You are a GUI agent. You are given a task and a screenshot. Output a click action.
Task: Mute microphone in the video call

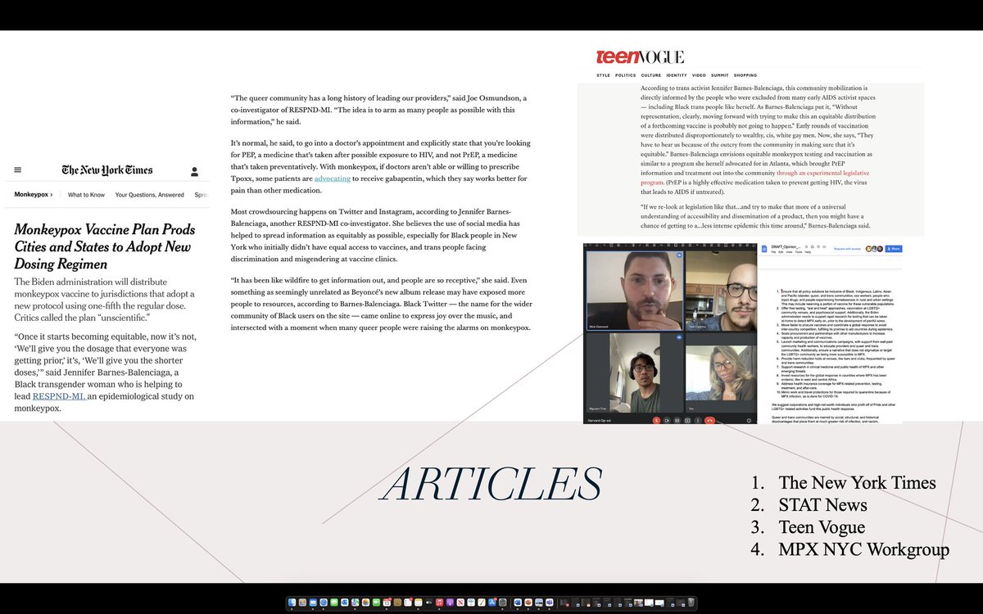(x=656, y=419)
